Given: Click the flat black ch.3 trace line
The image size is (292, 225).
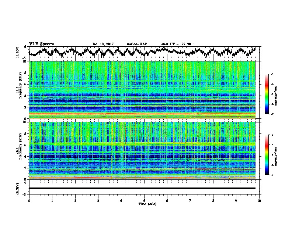Looking at the screenshot, I should click(142, 188).
